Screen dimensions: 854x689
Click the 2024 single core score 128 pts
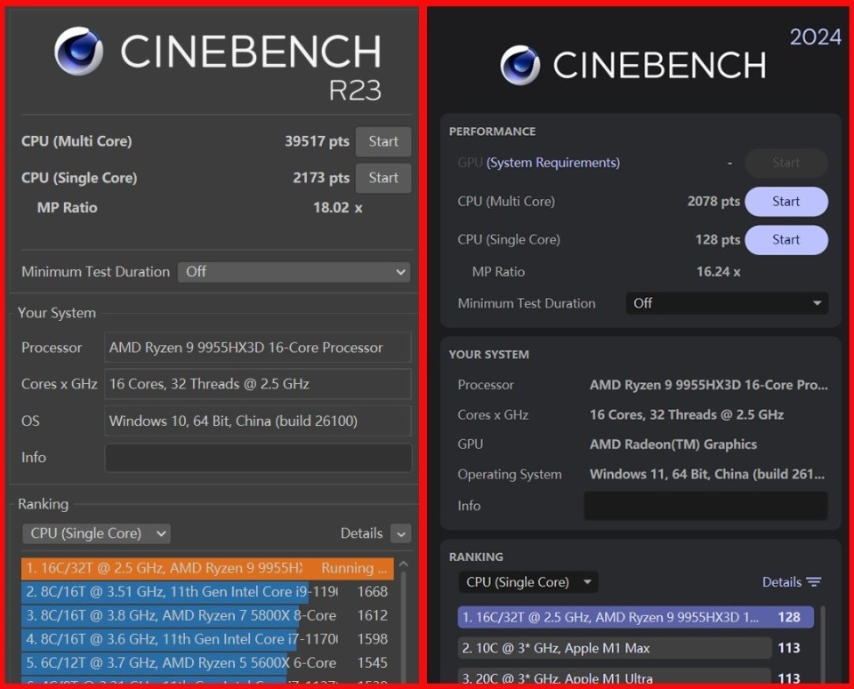click(718, 240)
